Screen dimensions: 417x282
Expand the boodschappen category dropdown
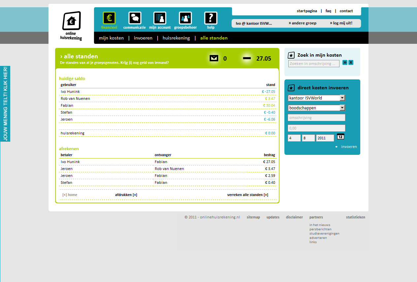[x=342, y=108]
